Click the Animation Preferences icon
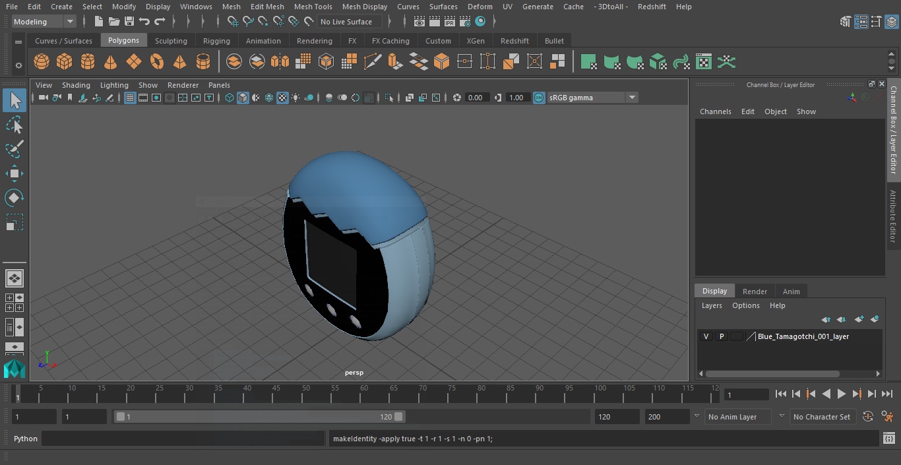901x465 pixels. 887,417
